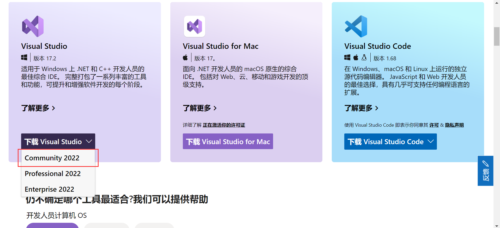
Task: Click Windows icon under Visual Studio title
Action: pyautogui.click(x=24, y=58)
